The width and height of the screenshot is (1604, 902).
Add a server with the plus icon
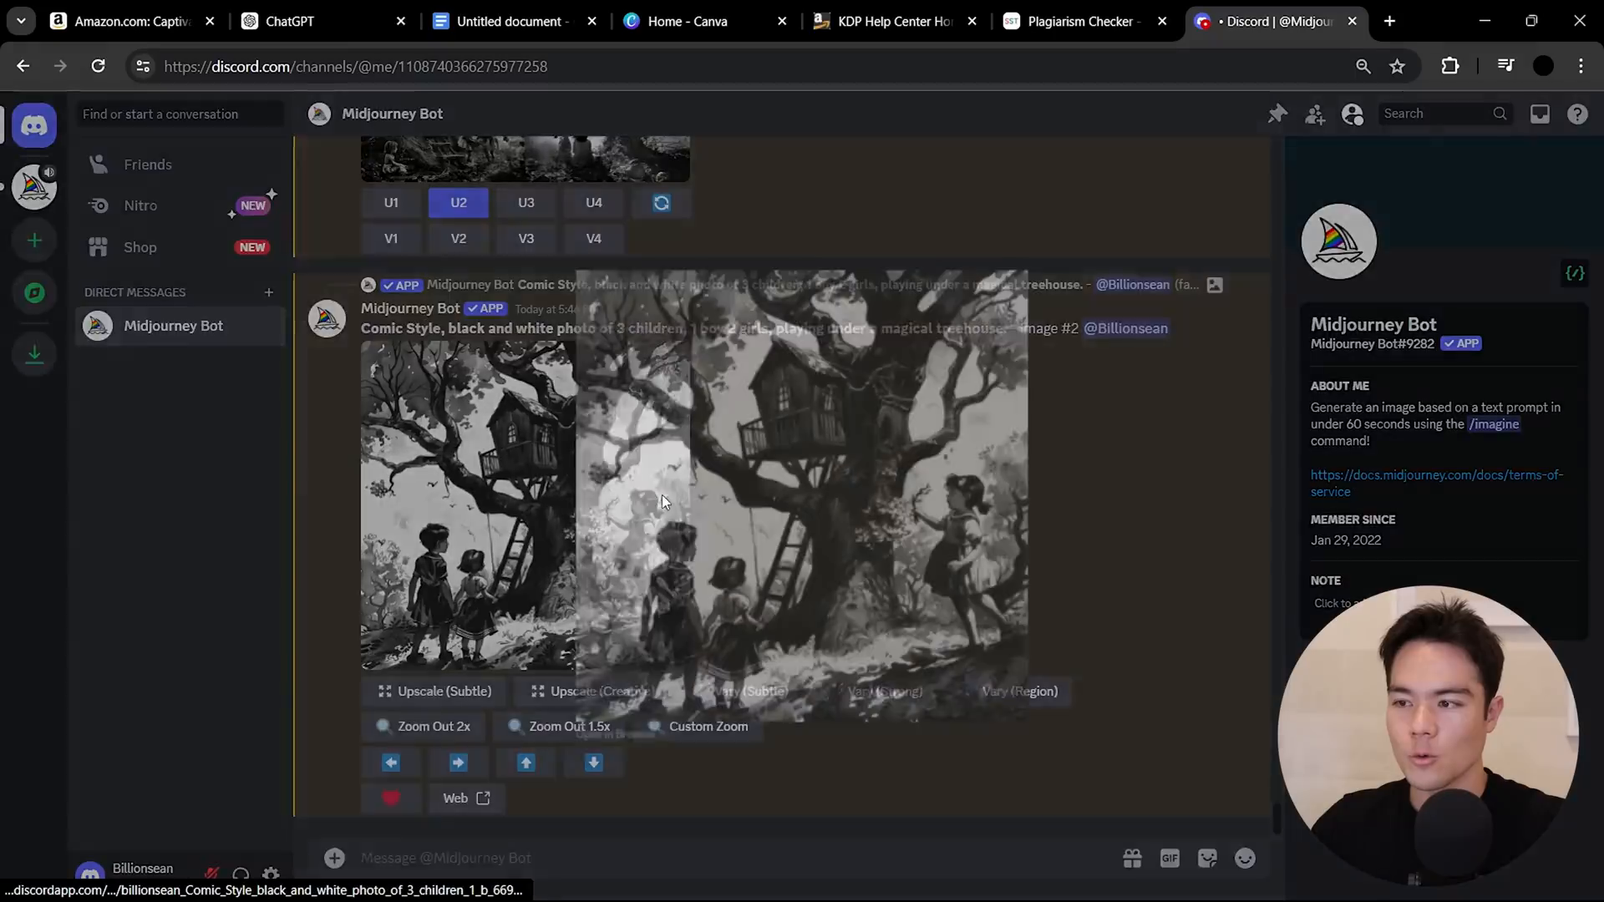(x=34, y=241)
